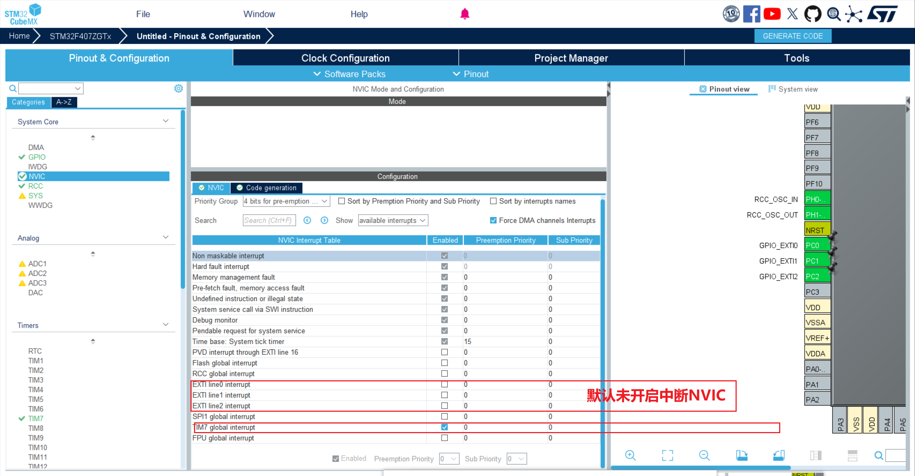Screen dimensions: 915x476
Task: Click the fit-to-screen pinout icon
Action: click(667, 455)
